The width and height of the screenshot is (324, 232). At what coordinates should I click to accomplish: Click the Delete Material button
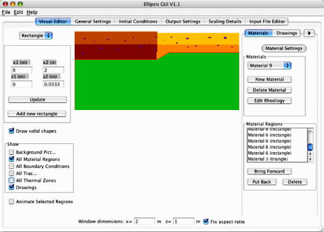(x=269, y=90)
